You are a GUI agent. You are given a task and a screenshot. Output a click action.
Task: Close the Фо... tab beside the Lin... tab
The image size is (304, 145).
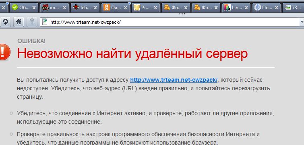pos(216,8)
